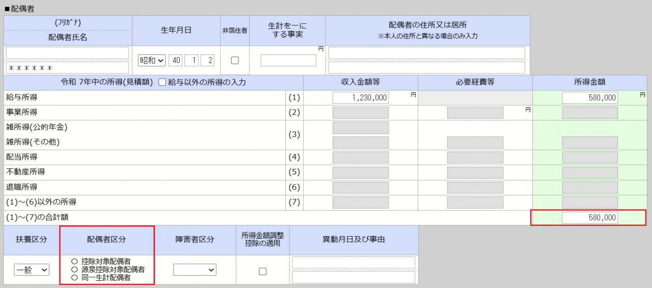The height and width of the screenshot is (288, 652).
Task: Click the birth day field showing 2
Action: [x=207, y=60]
